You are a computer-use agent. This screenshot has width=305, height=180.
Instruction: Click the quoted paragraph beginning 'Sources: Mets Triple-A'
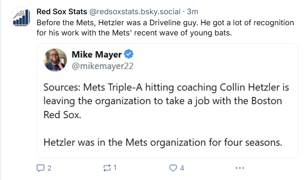(x=163, y=100)
